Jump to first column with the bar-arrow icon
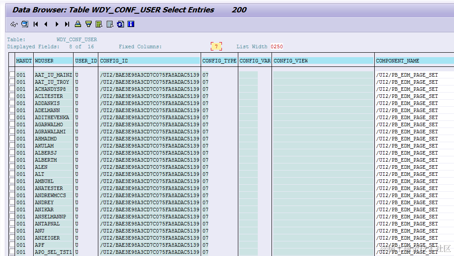454x256 pixels. click(35, 24)
